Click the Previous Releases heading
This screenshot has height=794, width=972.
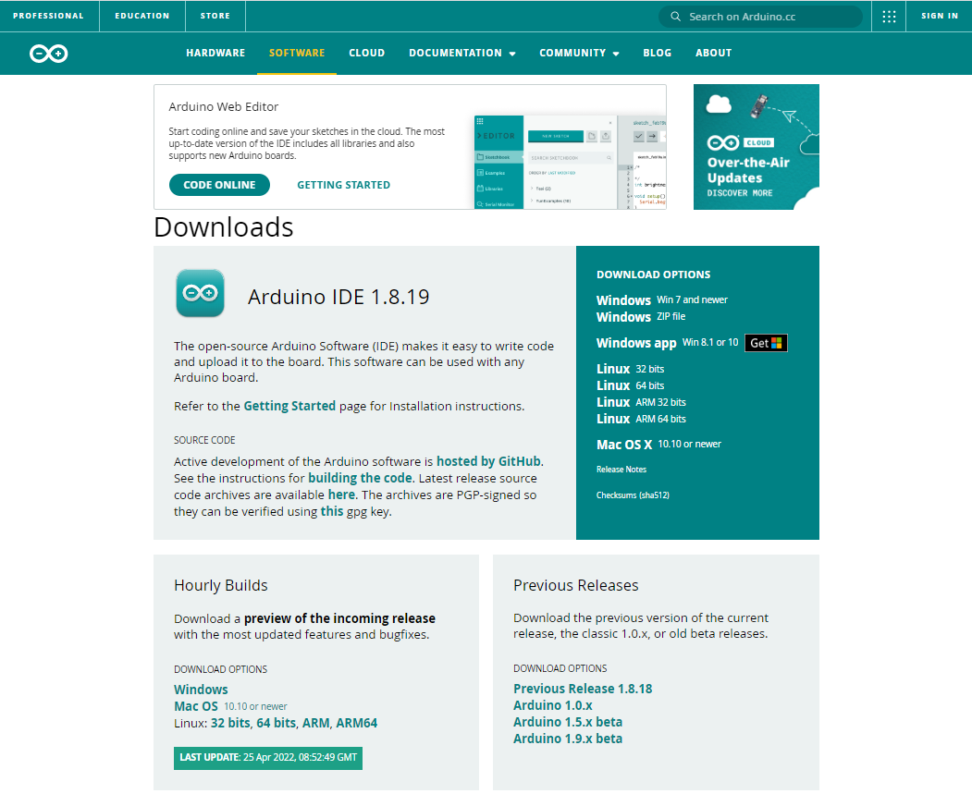click(x=576, y=586)
